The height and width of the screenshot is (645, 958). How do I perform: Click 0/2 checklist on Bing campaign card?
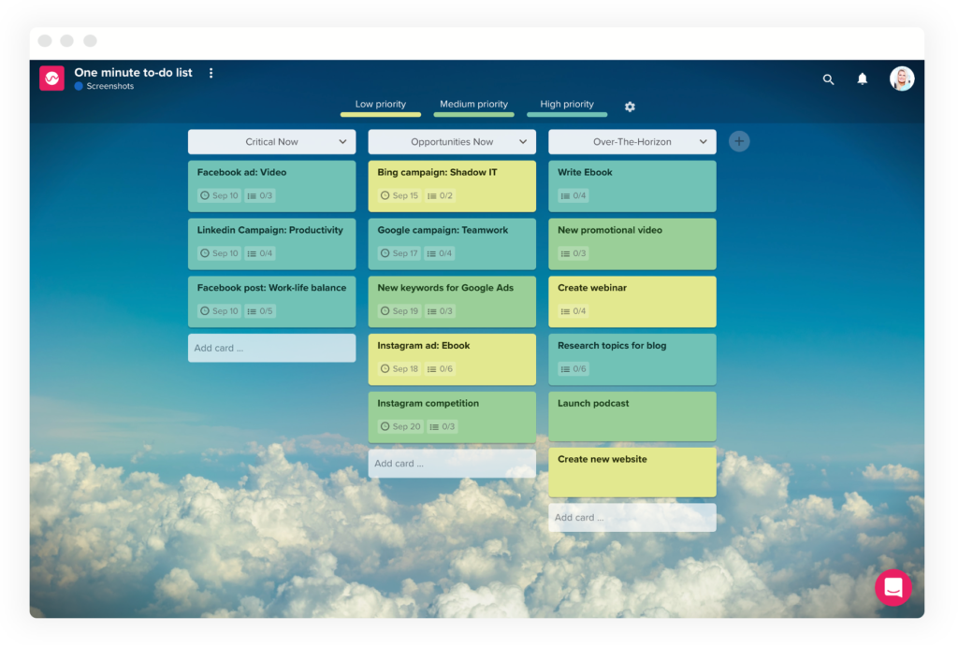[440, 196]
